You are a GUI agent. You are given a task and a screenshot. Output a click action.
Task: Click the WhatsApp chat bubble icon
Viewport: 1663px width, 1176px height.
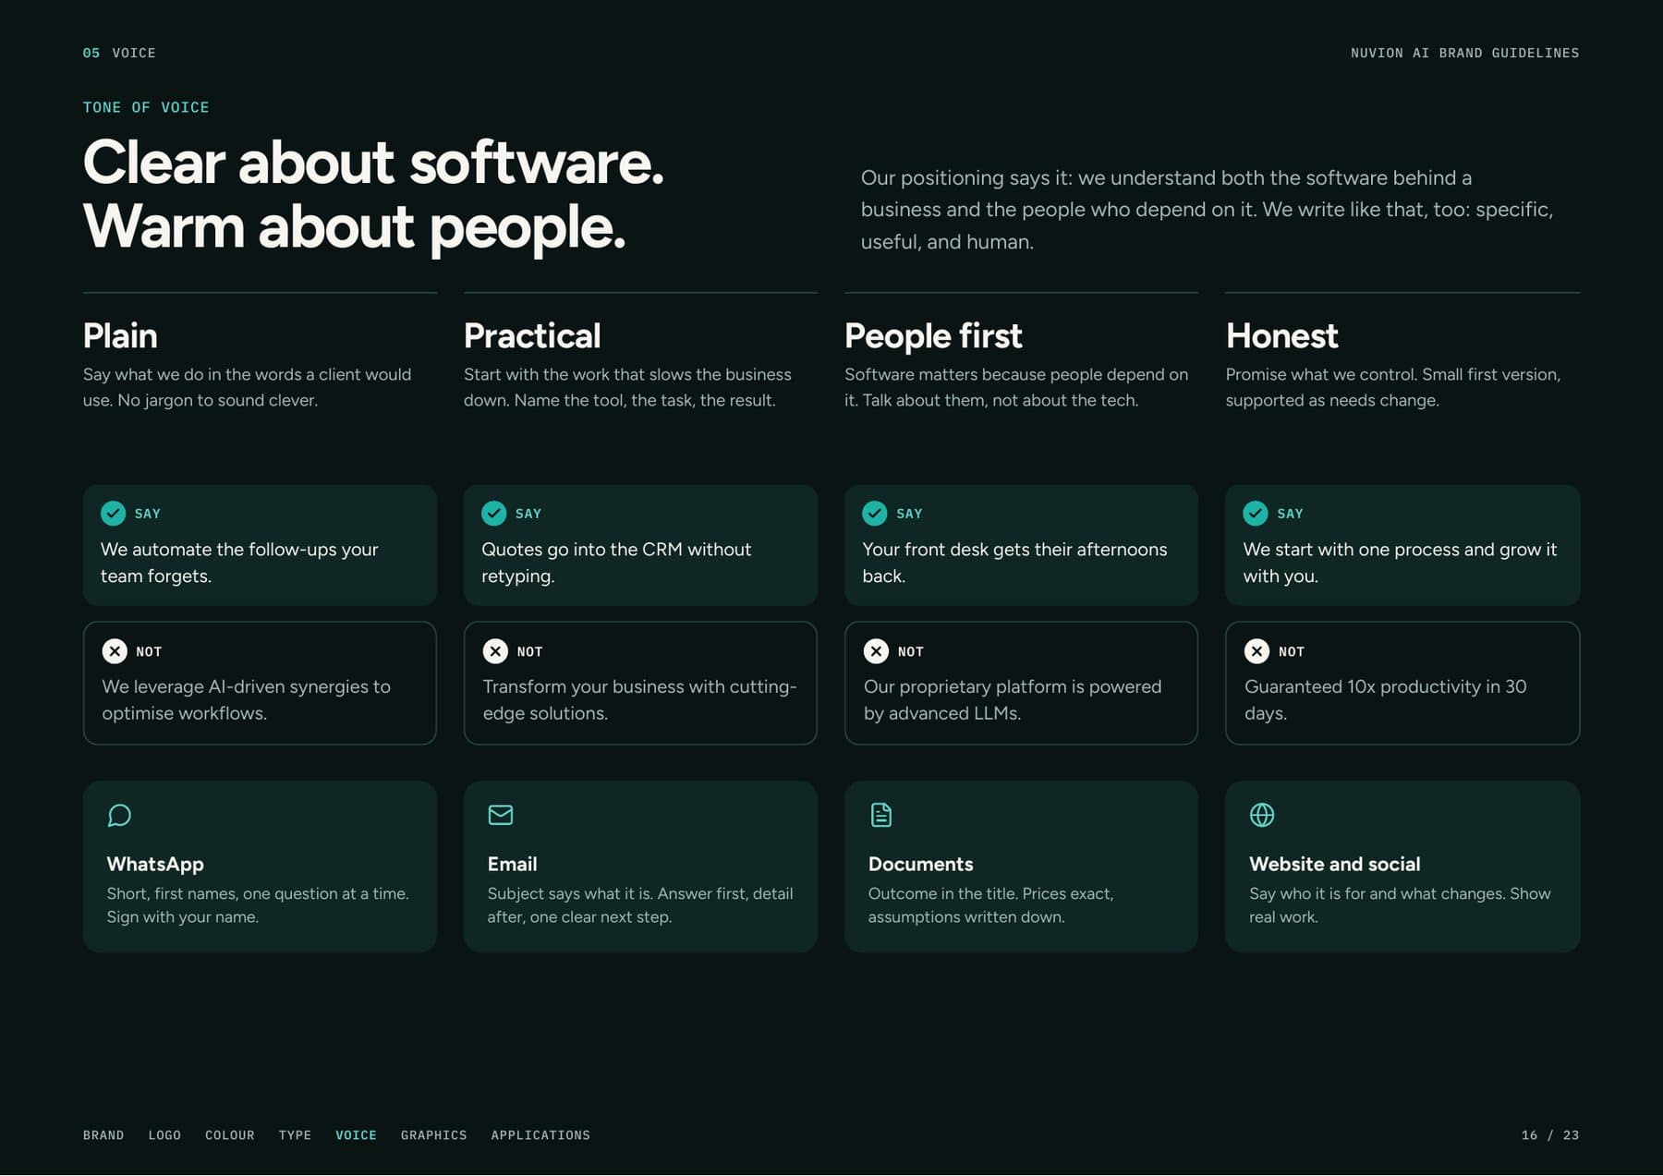click(119, 815)
